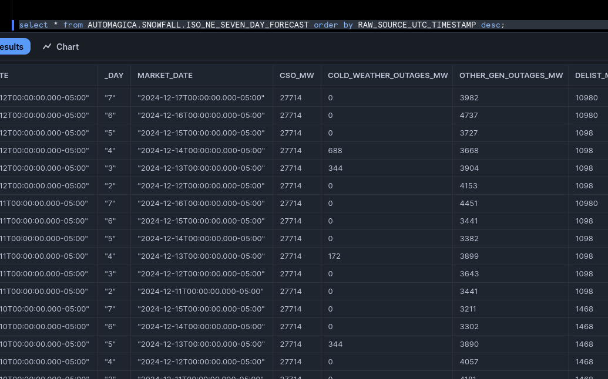Click the 'select' keyword in the query
This screenshot has height=379, width=608.
click(33, 25)
